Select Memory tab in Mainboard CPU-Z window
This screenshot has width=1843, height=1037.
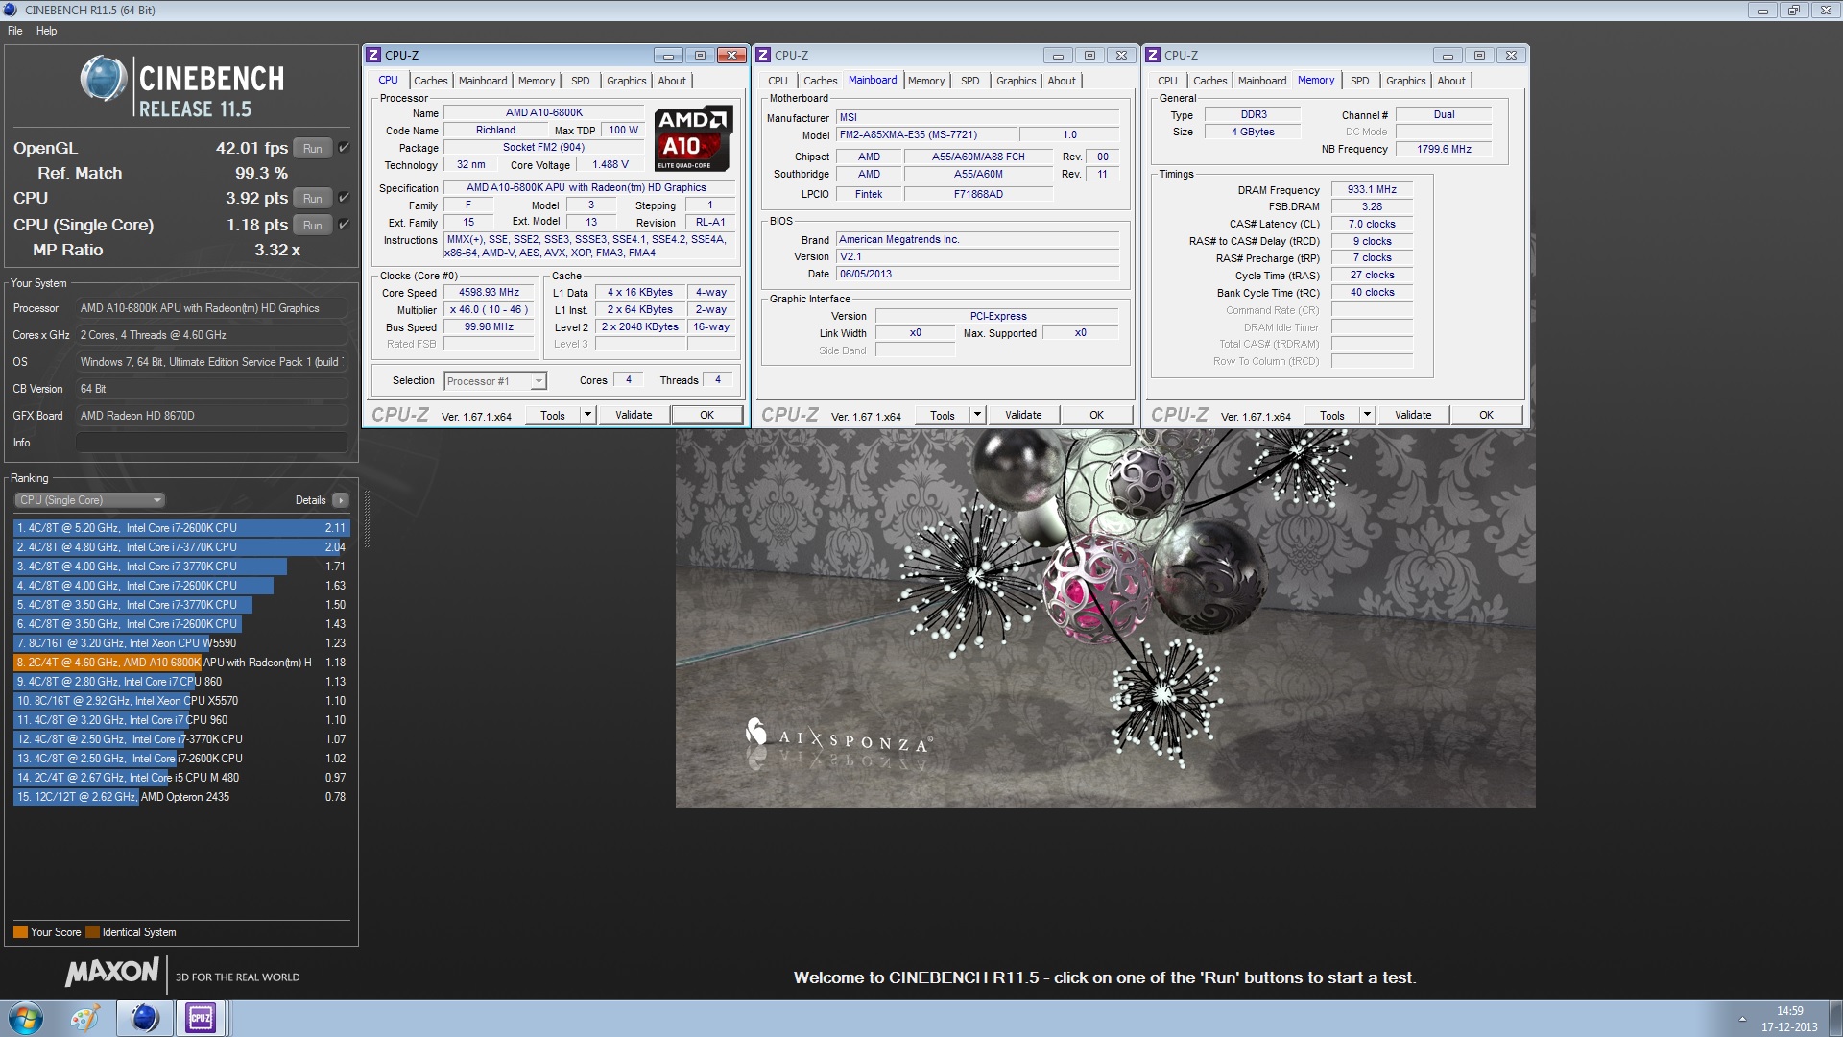coord(926,81)
